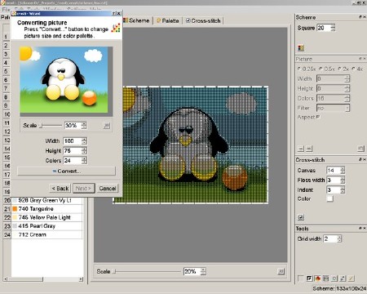Viewport: 367px width, 294px height.
Task: Select the color picker tool icon
Action: click(343, 278)
